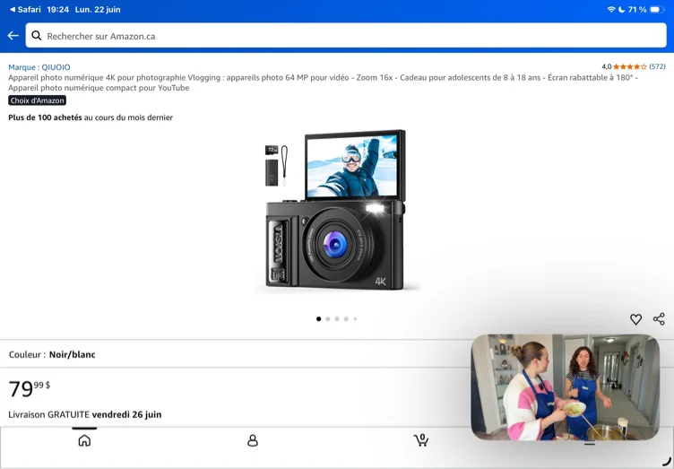Tap the Choix d'Amazon badge
This screenshot has width=674, height=469.
(x=38, y=100)
